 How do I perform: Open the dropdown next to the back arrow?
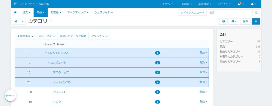click(x=23, y=21)
